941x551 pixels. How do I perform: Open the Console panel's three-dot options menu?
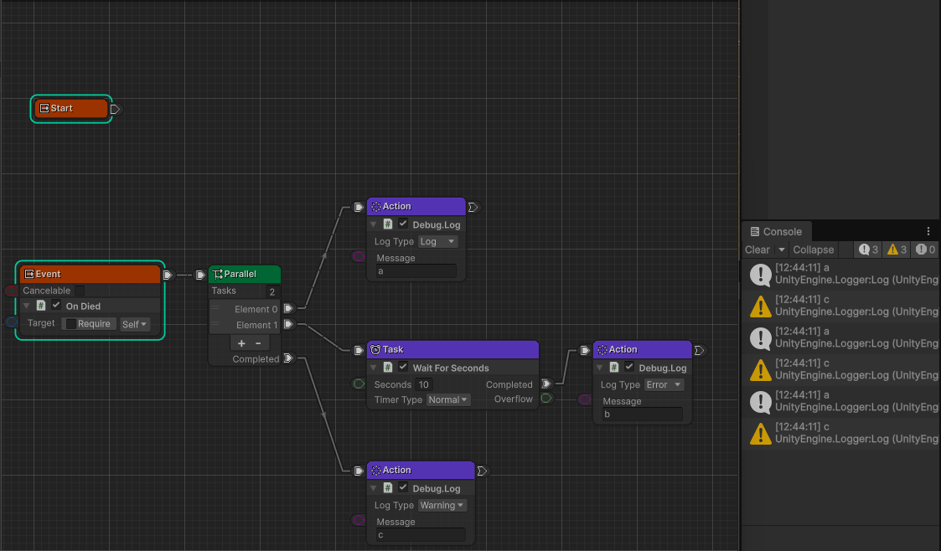(x=928, y=231)
